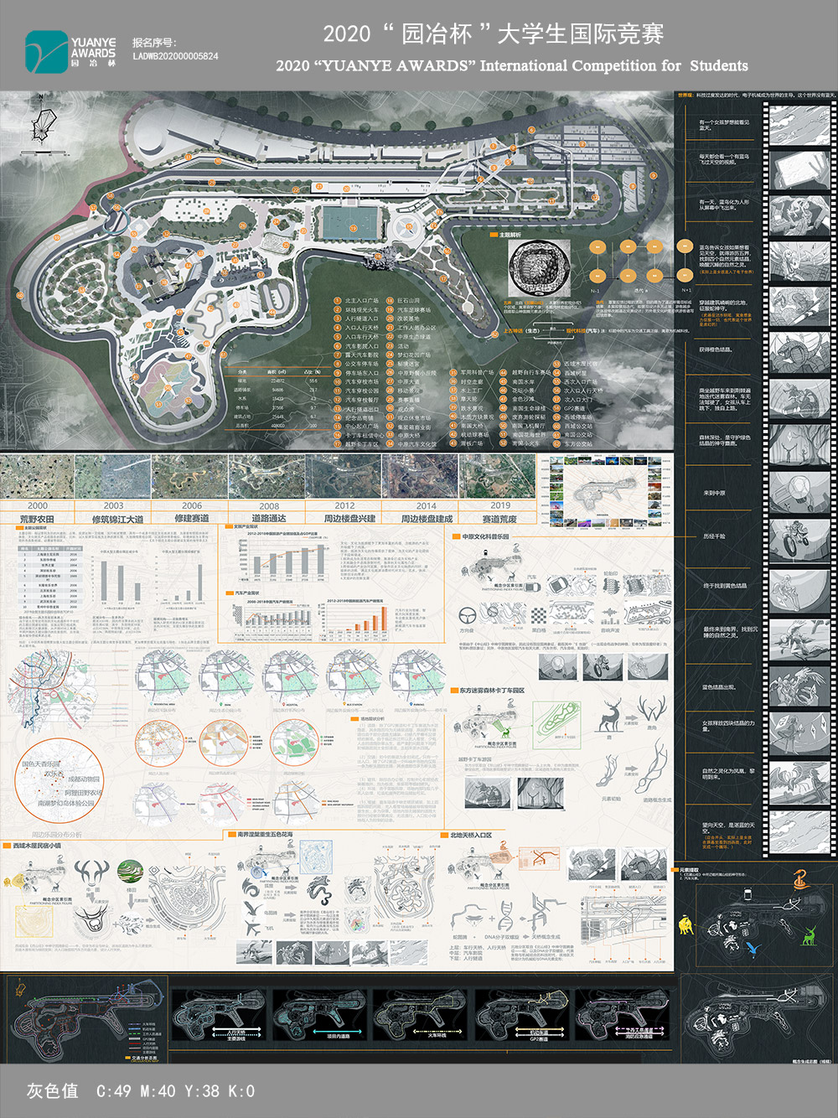
Task: Click the 获得橙色结晶 film strip caption
Action: pyautogui.click(x=716, y=350)
